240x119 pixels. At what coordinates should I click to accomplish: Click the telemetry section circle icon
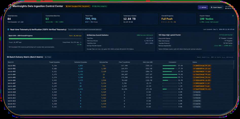(x=8, y=29)
